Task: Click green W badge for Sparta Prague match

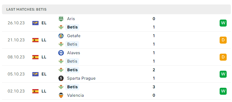Action: point(223,74)
